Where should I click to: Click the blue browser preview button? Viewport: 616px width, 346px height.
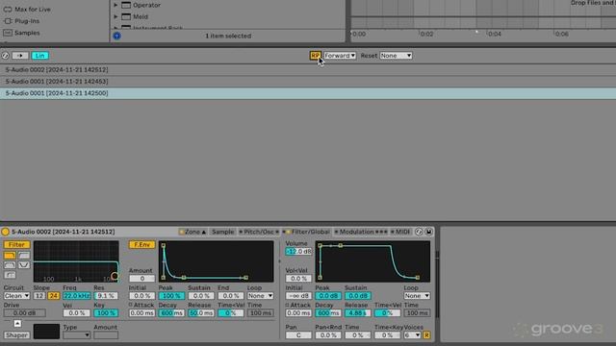click(117, 36)
